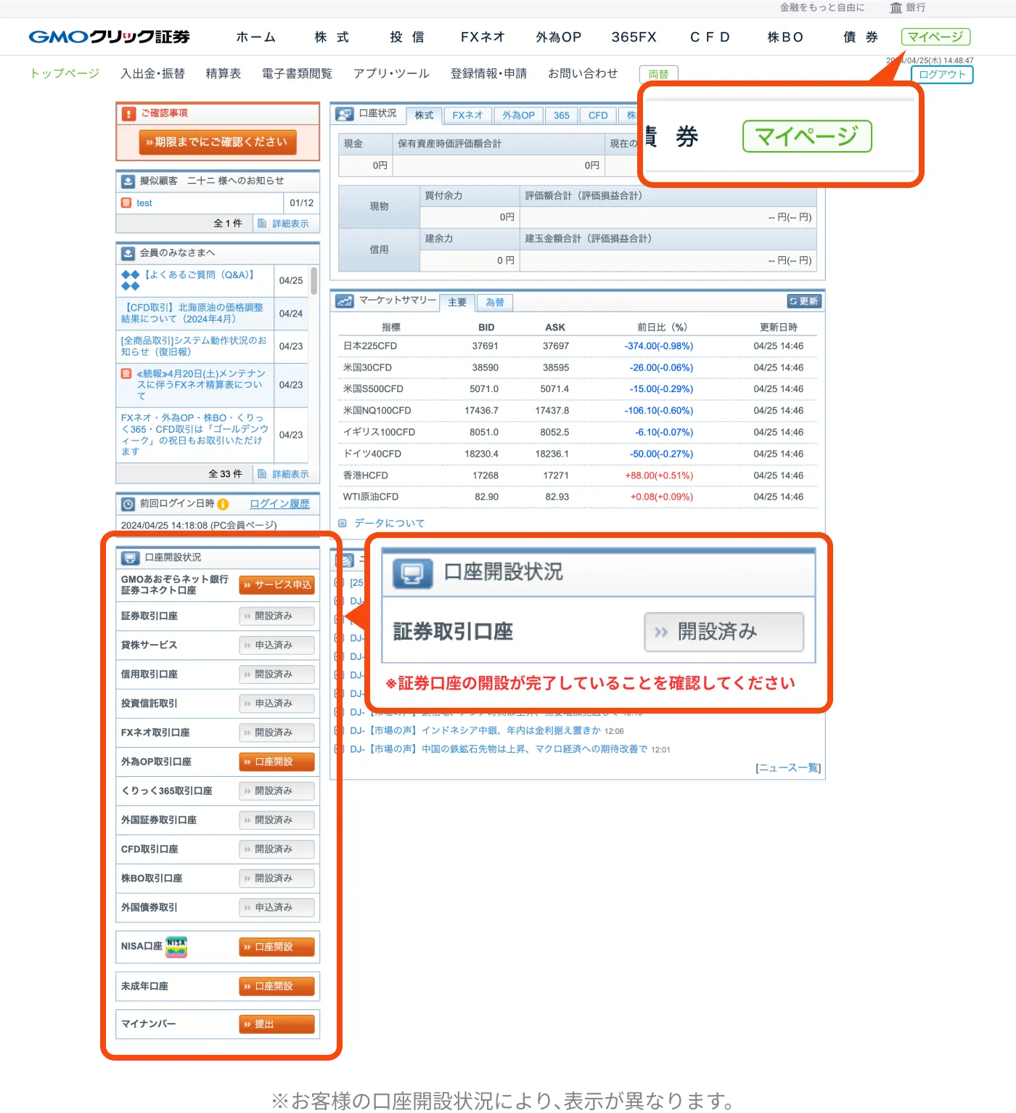
Task: Open the データについて link
Action: (389, 523)
